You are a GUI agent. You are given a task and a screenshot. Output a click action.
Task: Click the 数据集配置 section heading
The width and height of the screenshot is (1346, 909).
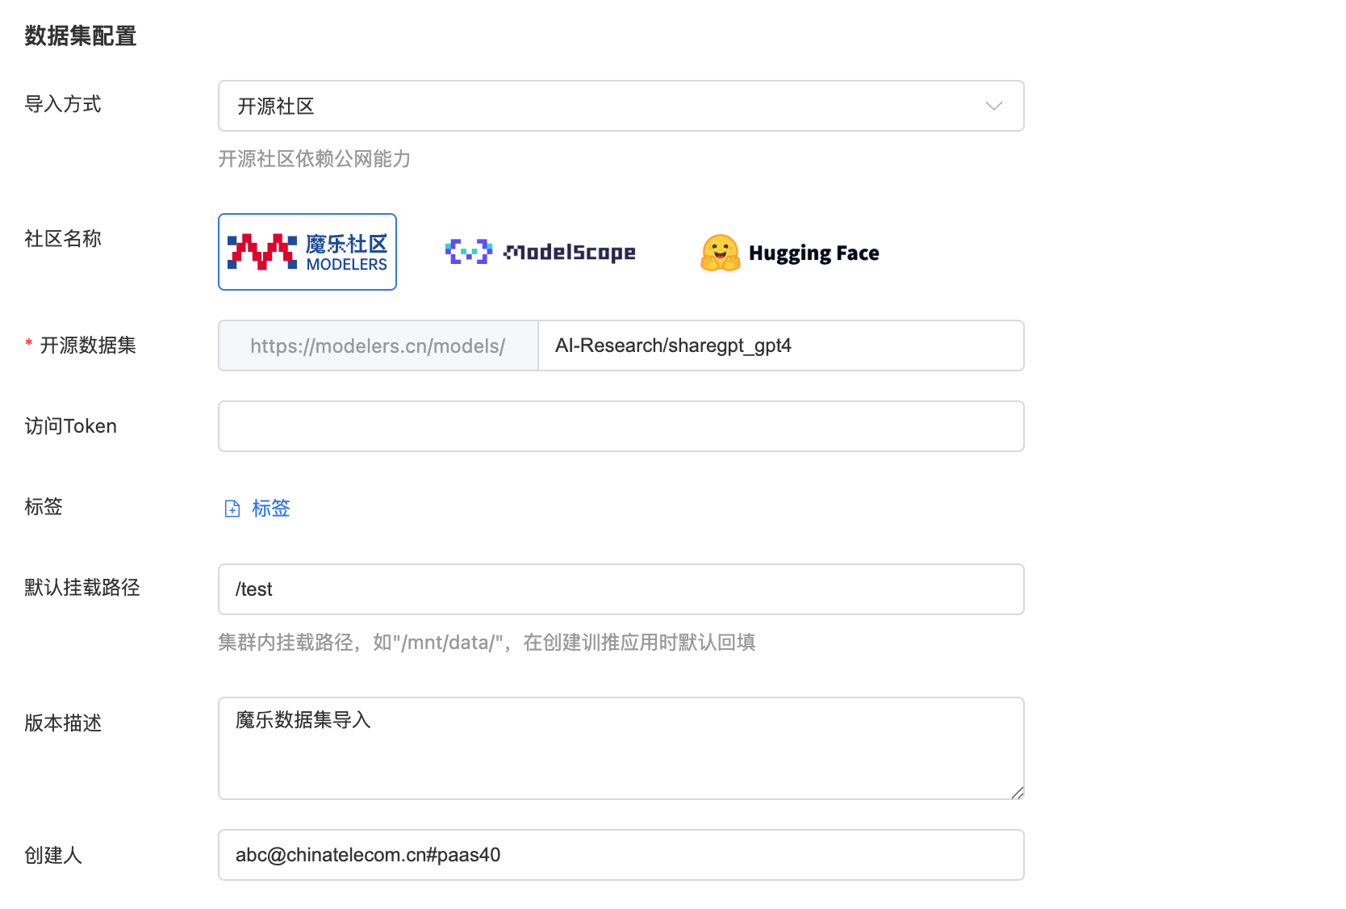tap(80, 36)
